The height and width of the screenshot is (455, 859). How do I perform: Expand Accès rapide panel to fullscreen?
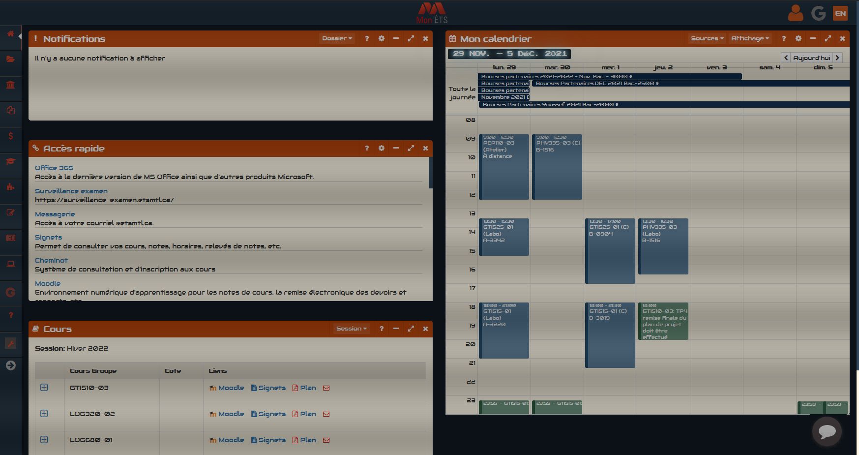[411, 148]
